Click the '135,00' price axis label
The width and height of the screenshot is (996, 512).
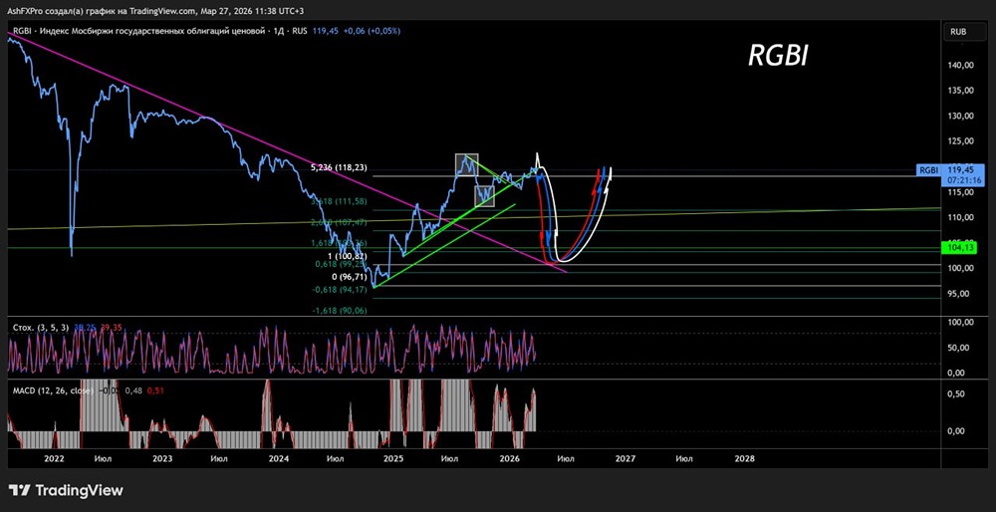pyautogui.click(x=961, y=91)
